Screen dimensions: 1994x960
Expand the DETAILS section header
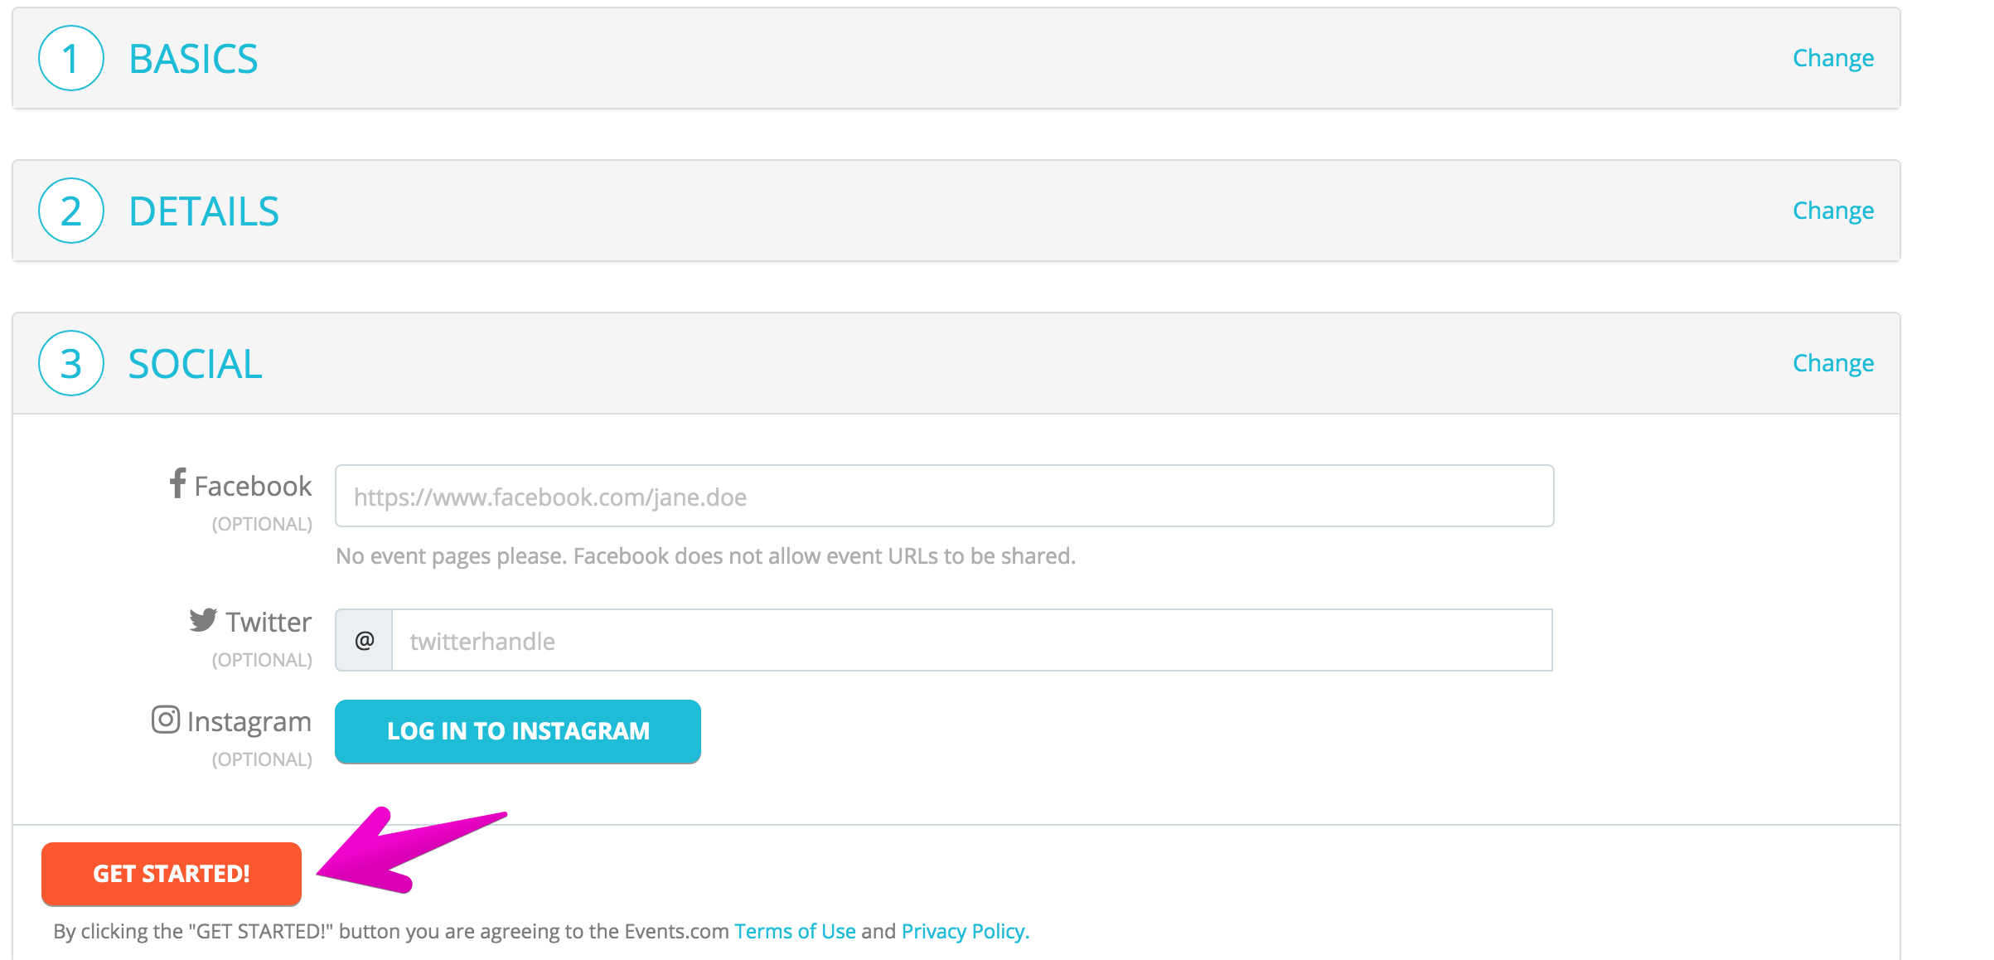click(x=956, y=211)
